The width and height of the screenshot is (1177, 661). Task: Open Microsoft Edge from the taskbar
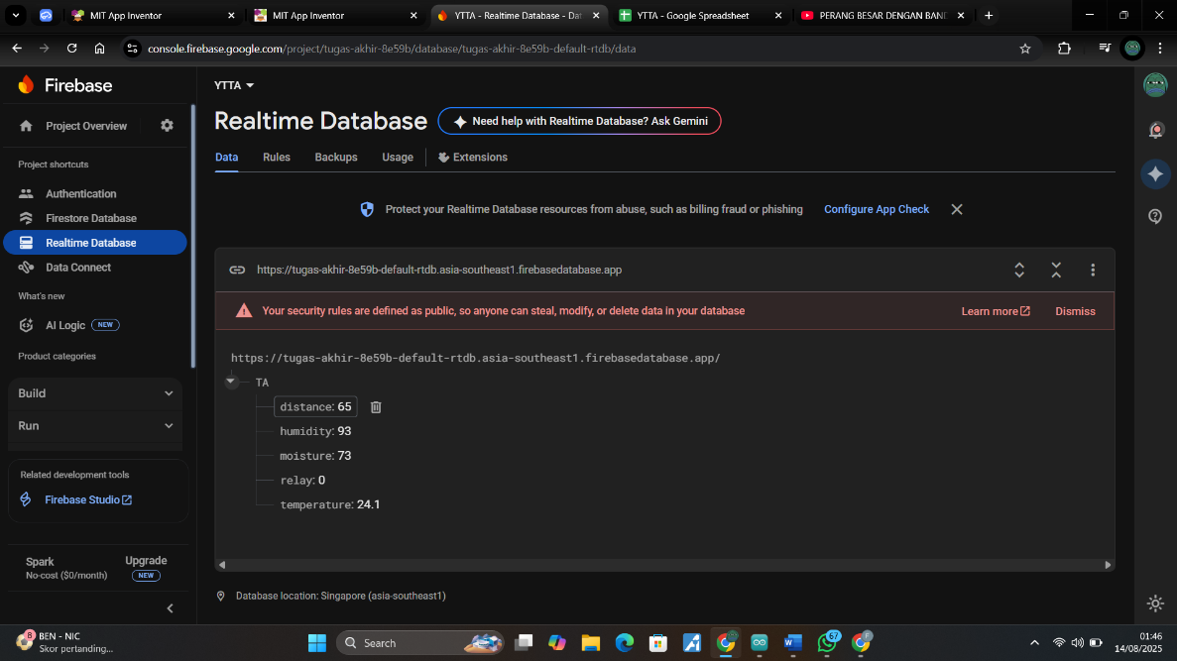625,643
